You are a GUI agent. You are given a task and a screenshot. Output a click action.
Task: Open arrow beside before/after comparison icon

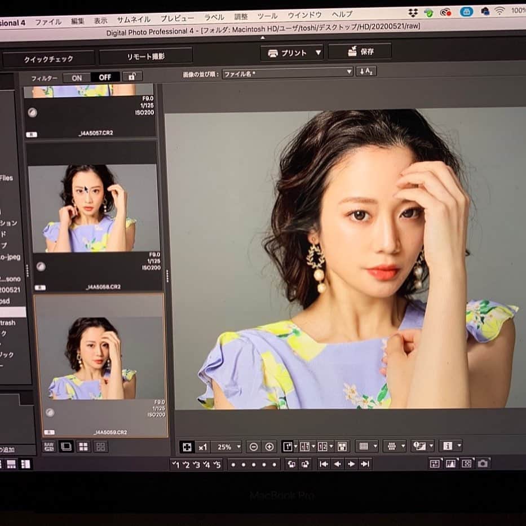(313, 447)
